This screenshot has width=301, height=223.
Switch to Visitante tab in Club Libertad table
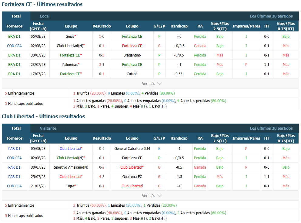coord(48,128)
